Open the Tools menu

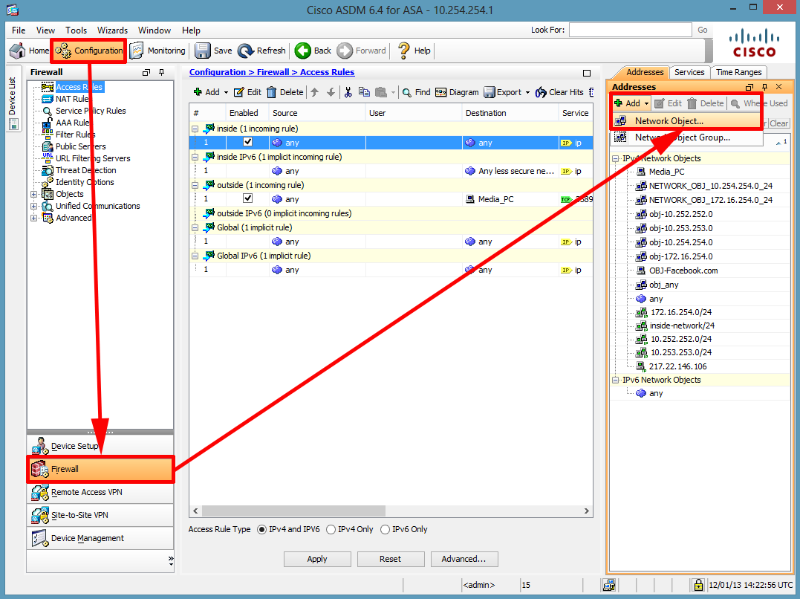click(76, 30)
